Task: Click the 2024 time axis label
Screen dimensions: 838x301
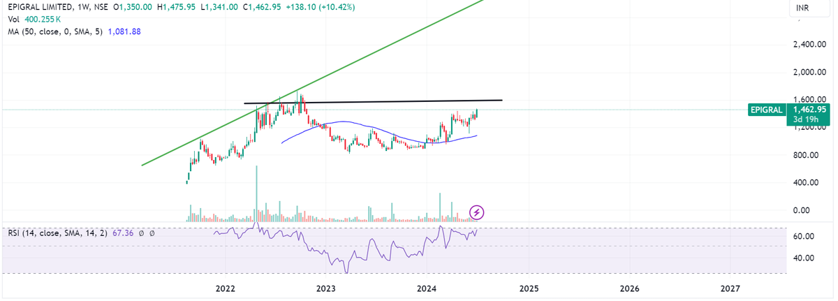Action: pyautogui.click(x=427, y=288)
